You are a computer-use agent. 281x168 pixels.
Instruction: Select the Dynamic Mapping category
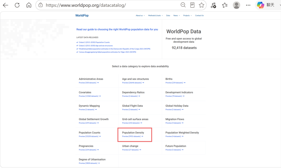coord(89,106)
